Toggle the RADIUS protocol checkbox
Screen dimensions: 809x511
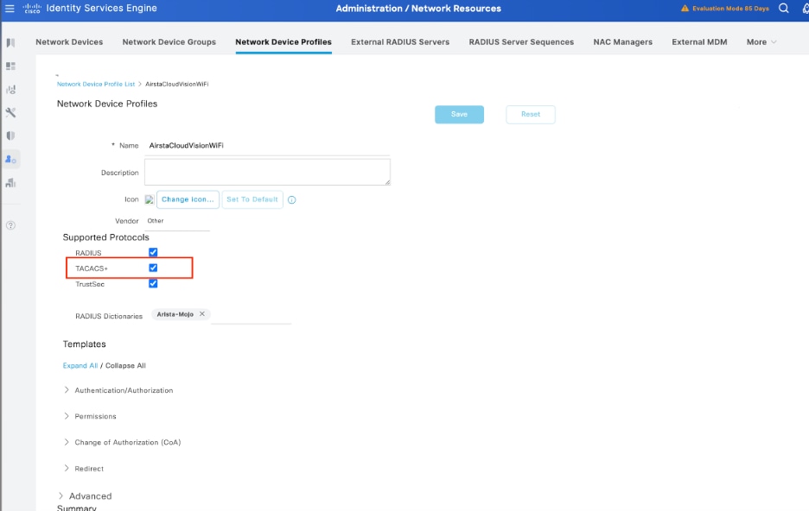153,252
